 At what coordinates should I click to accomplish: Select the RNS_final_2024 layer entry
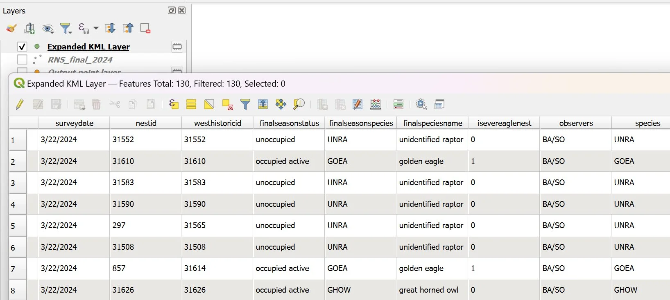[x=80, y=60]
